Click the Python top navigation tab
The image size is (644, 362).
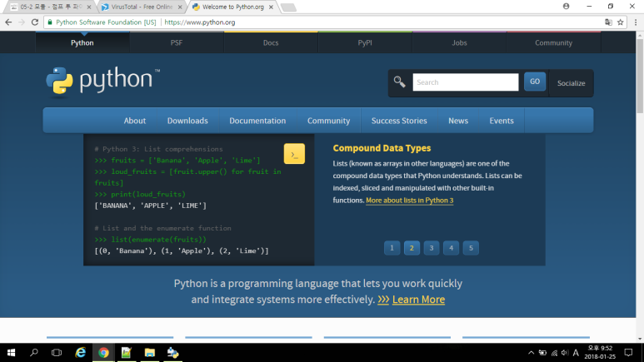point(82,42)
